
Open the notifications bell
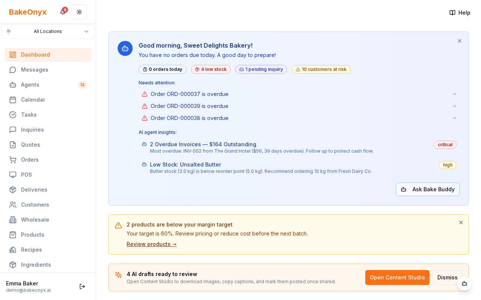pyautogui.click(x=63, y=12)
